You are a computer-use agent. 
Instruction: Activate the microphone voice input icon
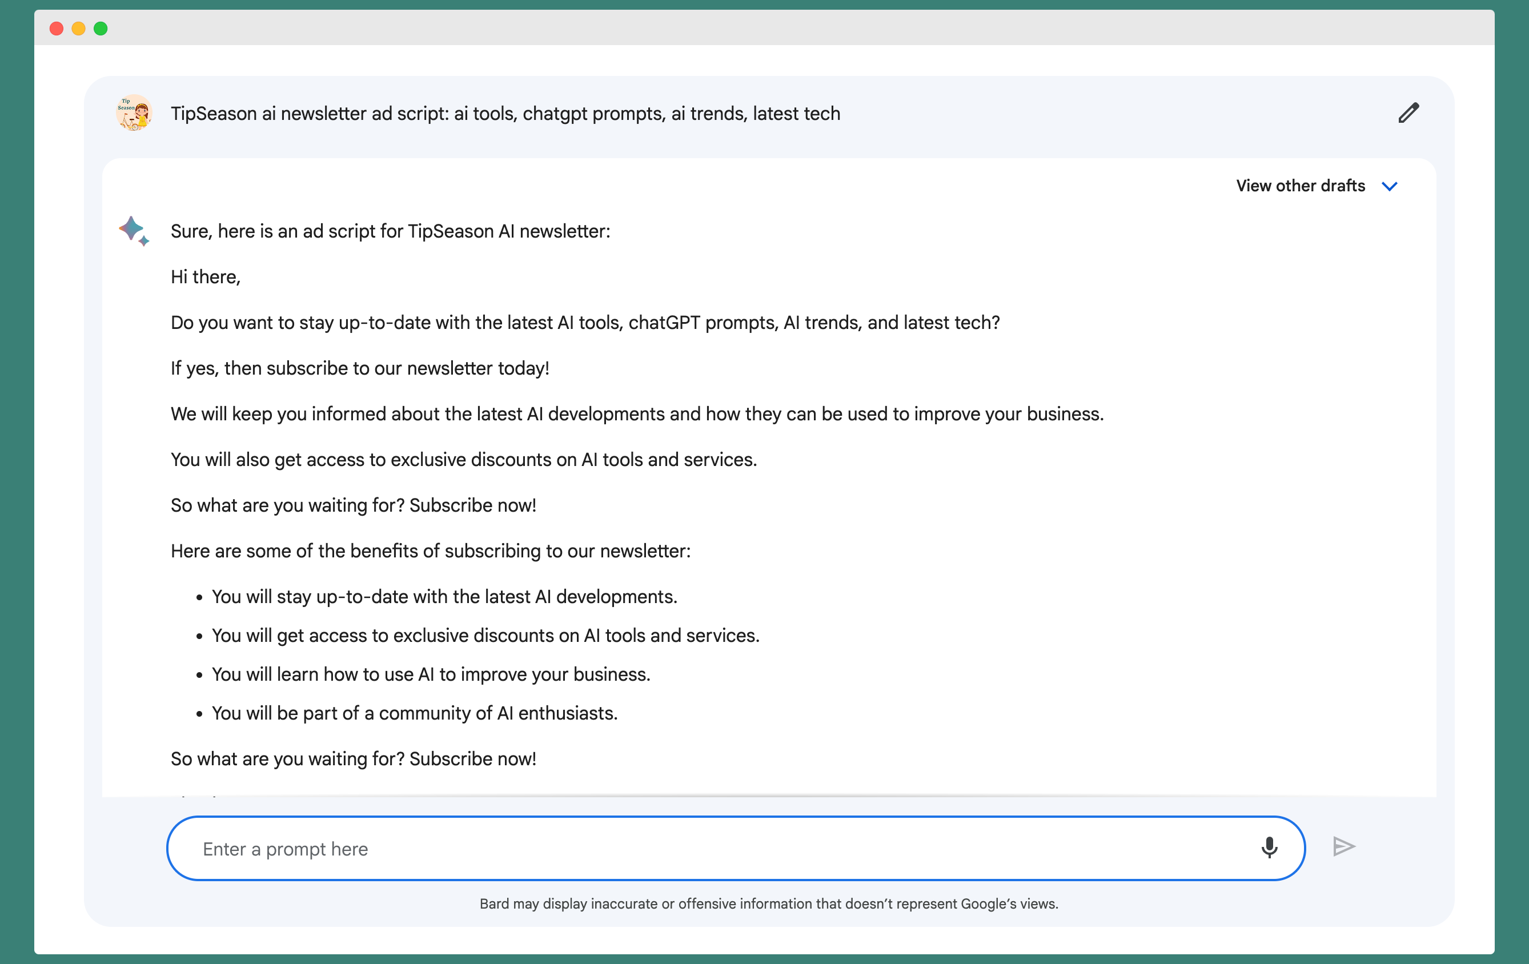(x=1269, y=847)
